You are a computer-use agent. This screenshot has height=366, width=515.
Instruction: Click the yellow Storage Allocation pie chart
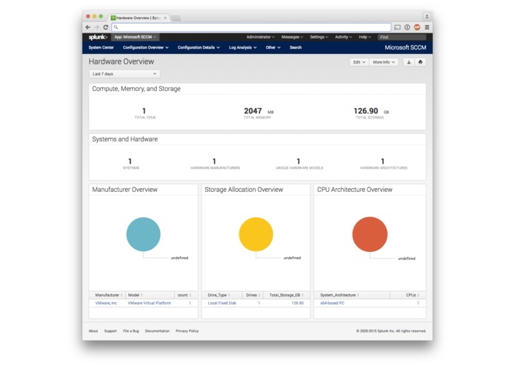pyautogui.click(x=256, y=234)
